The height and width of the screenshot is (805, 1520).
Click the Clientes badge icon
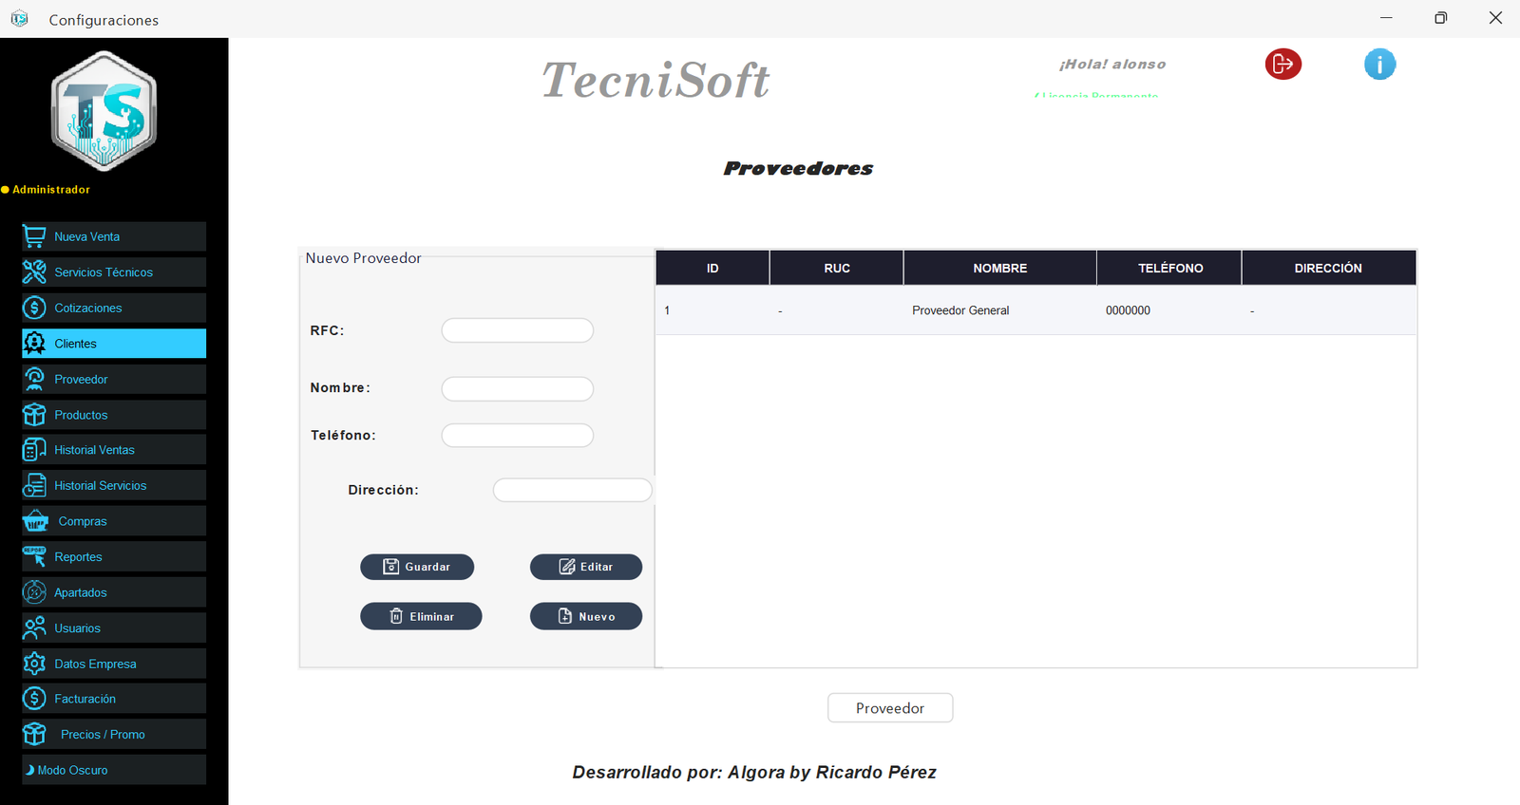pyautogui.click(x=34, y=343)
